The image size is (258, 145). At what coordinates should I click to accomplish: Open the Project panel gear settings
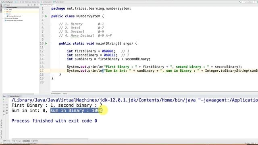click(x=35, y=5)
